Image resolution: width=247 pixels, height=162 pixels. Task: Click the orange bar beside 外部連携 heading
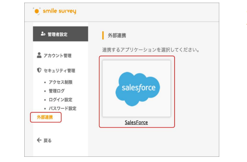[x=103, y=35]
